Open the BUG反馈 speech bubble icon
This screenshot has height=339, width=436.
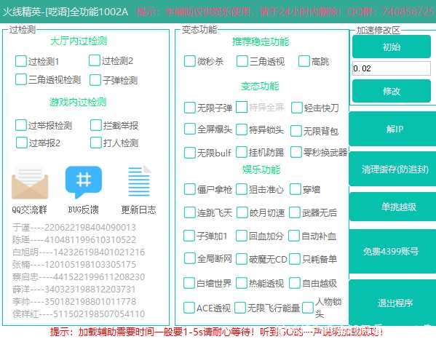point(84,182)
